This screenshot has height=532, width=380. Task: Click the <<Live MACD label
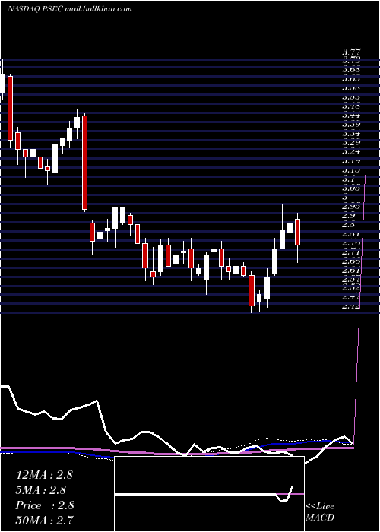(320, 511)
